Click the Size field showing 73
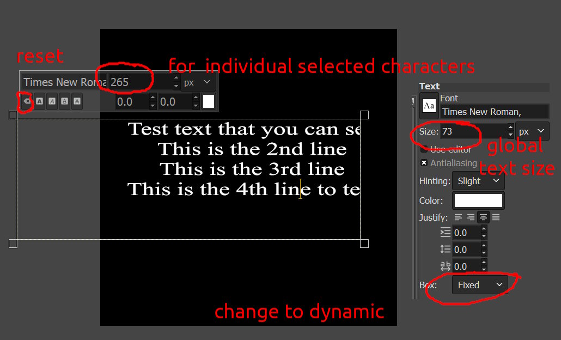The height and width of the screenshot is (340, 561). [474, 131]
